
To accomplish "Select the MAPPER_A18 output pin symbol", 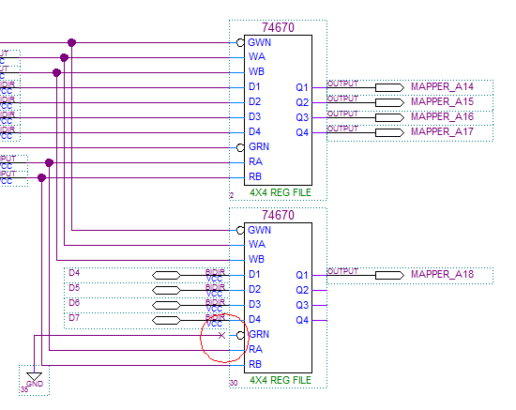I will click(x=390, y=275).
